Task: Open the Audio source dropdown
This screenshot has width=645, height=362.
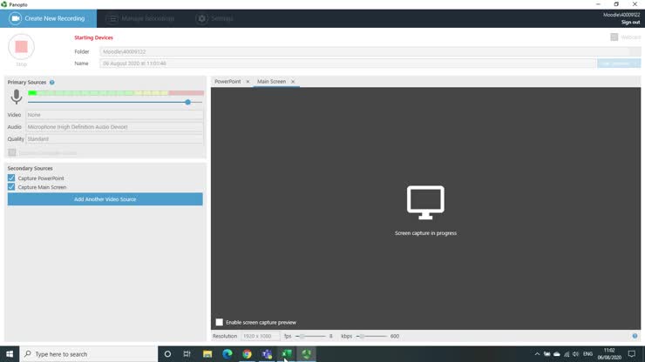Action: coord(114,127)
